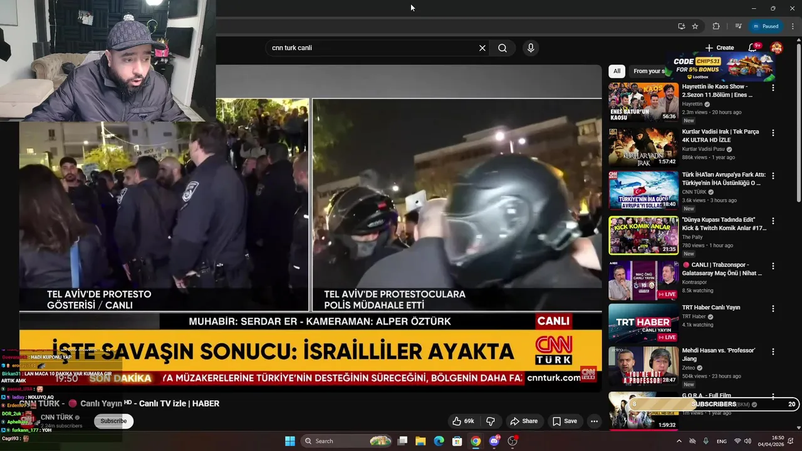Share the CNN TÜRK live video
Screen dimensions: 802x451
[x=524, y=421]
